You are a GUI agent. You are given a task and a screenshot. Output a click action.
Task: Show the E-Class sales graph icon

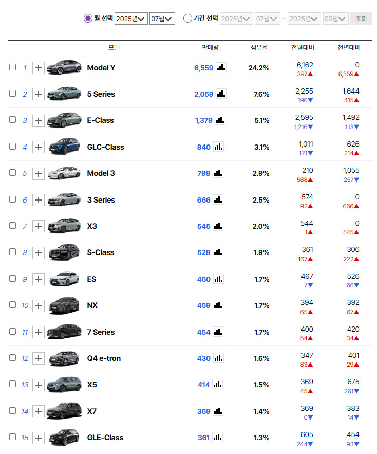[x=220, y=120]
